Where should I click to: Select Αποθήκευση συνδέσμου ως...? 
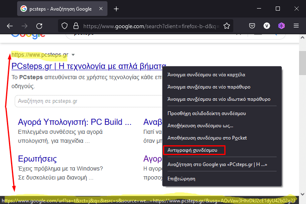(x=222, y=126)
